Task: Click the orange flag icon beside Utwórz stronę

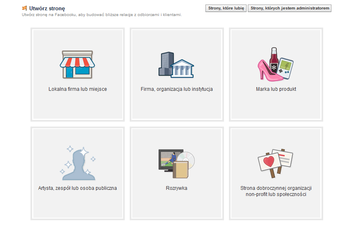Action: click(24, 8)
